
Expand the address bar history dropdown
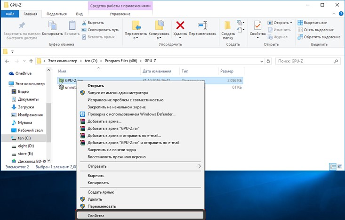tap(261, 61)
